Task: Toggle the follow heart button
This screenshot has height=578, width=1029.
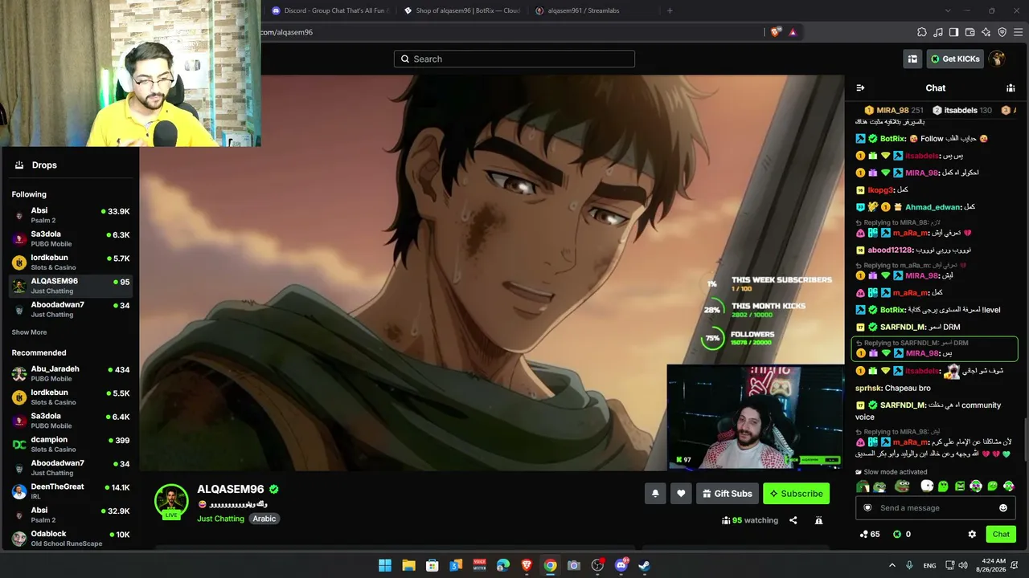Action: (x=681, y=494)
